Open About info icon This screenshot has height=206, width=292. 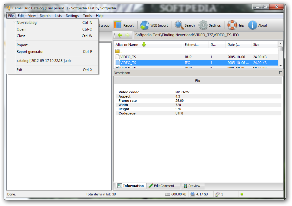click(x=253, y=25)
